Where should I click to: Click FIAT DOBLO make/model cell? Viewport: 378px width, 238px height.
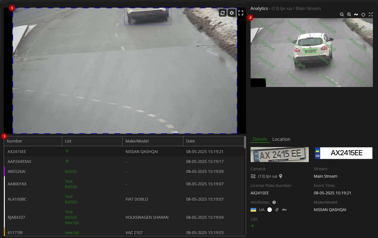click(x=137, y=199)
